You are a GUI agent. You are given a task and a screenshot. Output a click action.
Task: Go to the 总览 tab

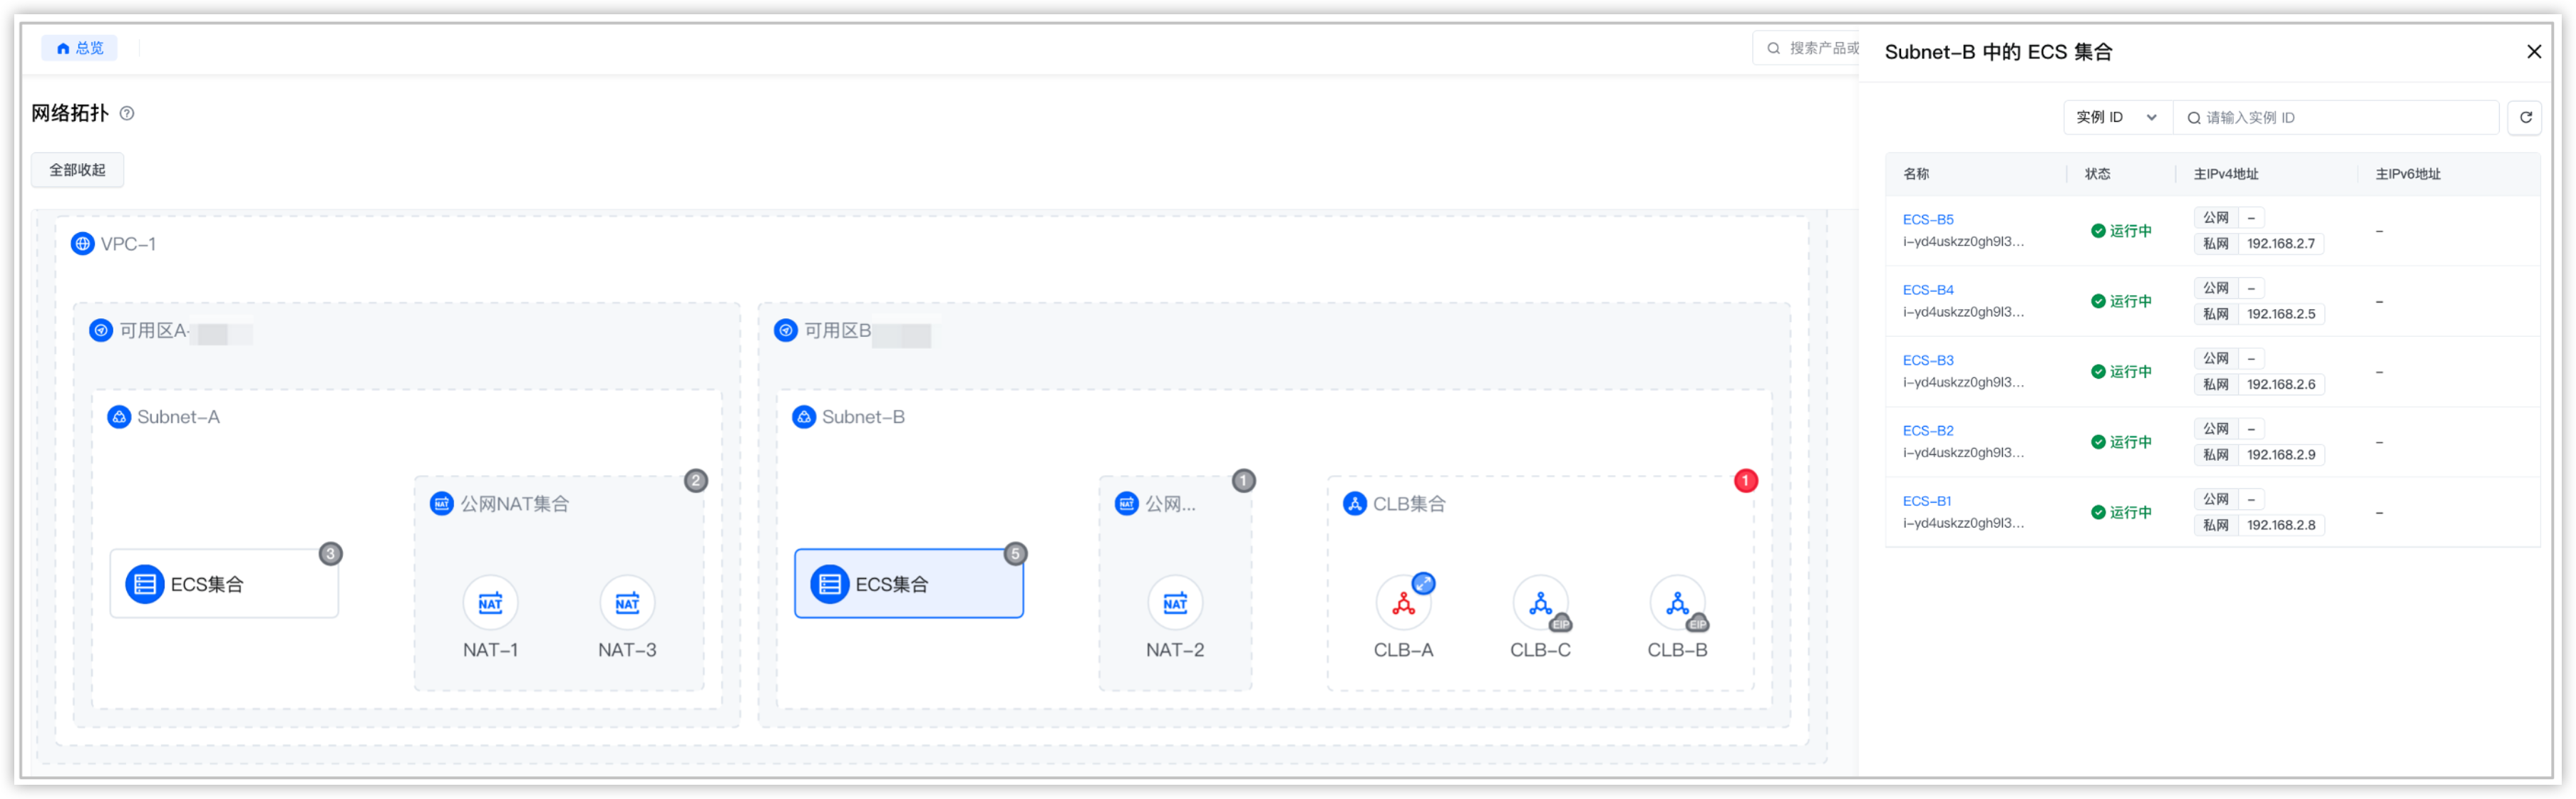point(80,47)
